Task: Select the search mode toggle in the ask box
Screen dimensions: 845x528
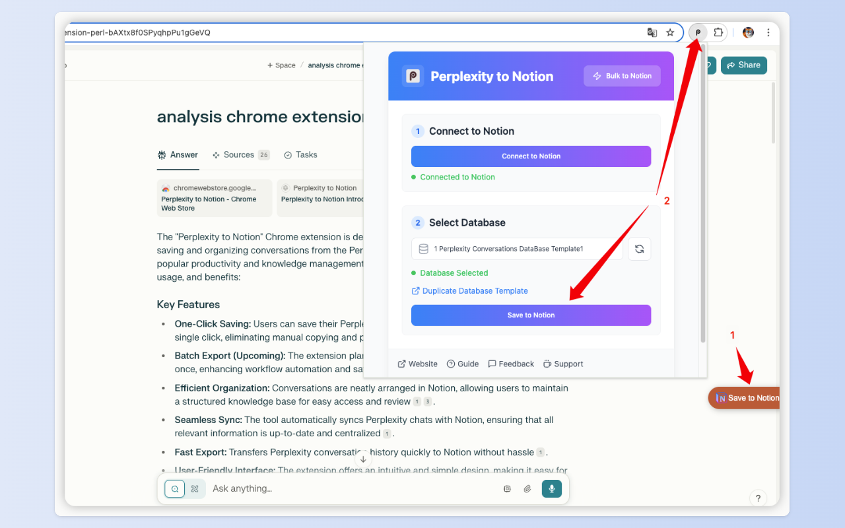Action: pyautogui.click(x=175, y=488)
